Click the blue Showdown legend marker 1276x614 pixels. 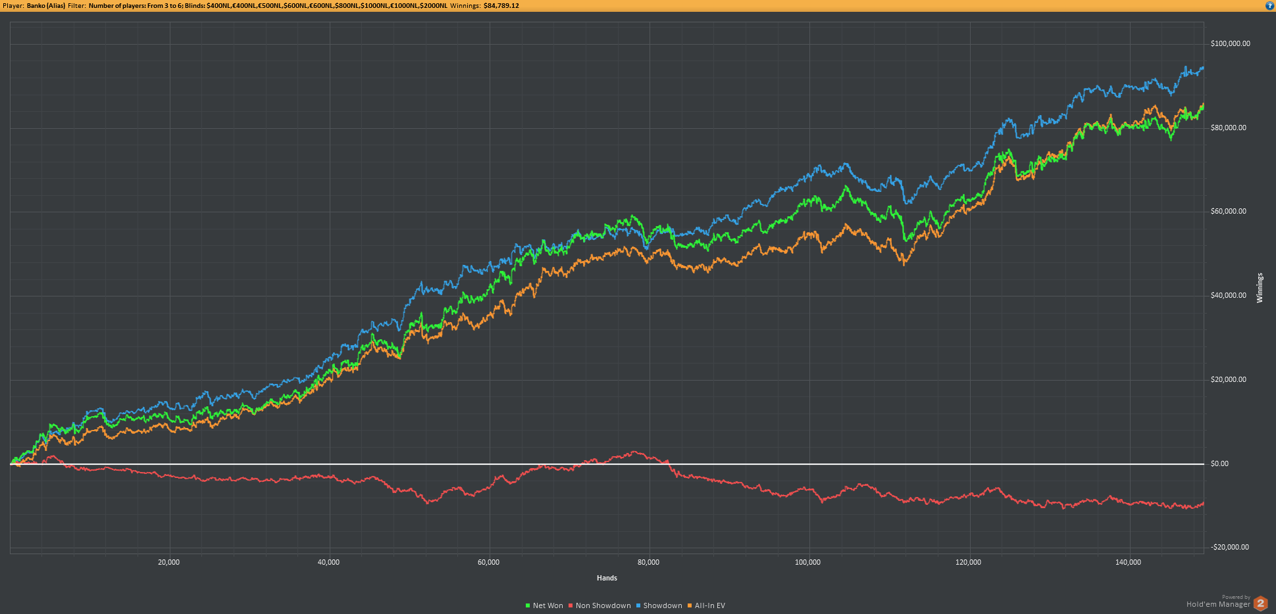tap(638, 605)
